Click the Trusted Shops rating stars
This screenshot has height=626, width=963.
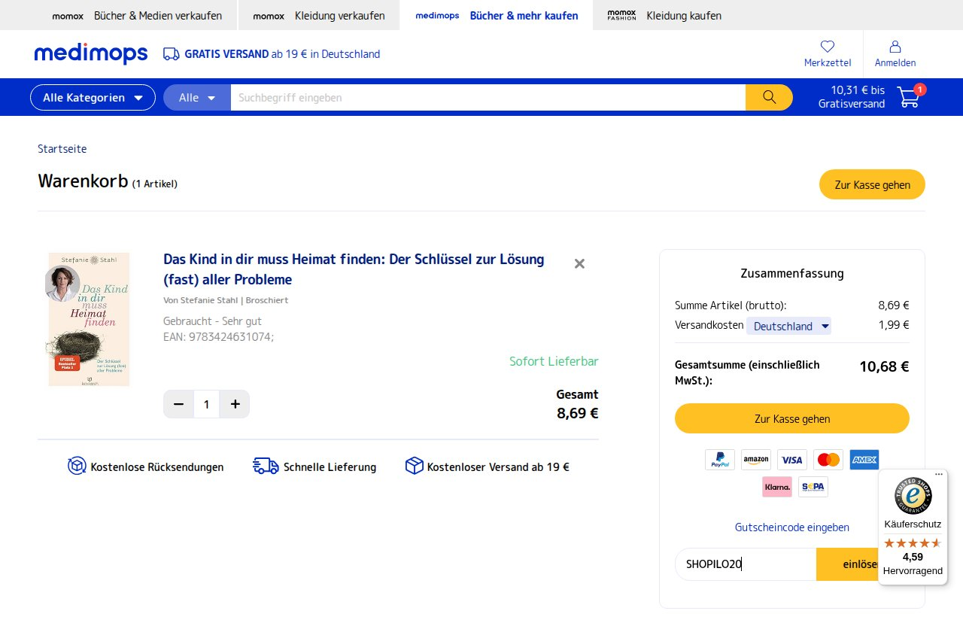click(913, 542)
